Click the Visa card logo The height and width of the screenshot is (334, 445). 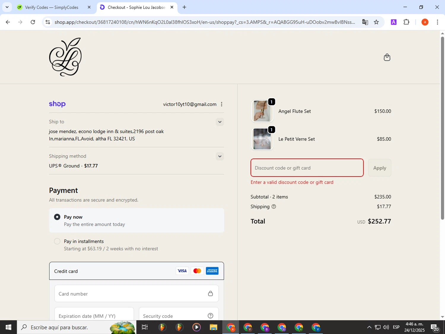(x=182, y=271)
